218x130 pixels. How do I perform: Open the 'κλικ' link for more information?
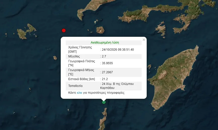[80, 93]
